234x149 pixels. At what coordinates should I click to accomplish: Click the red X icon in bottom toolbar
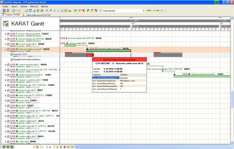pos(37,147)
